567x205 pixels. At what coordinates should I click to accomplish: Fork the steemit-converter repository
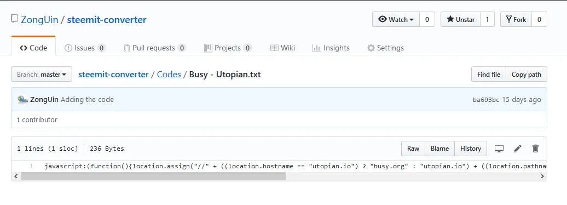click(516, 20)
